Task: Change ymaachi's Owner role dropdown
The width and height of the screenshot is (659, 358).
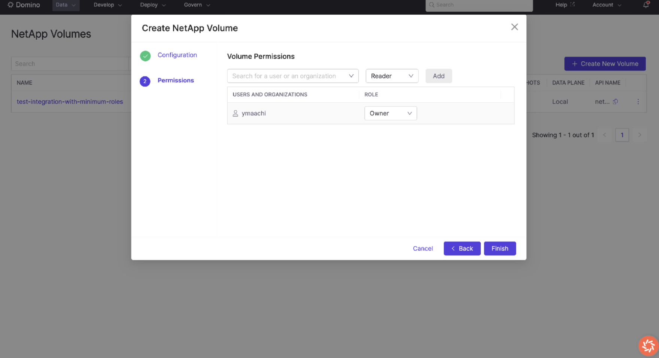Action: click(391, 113)
